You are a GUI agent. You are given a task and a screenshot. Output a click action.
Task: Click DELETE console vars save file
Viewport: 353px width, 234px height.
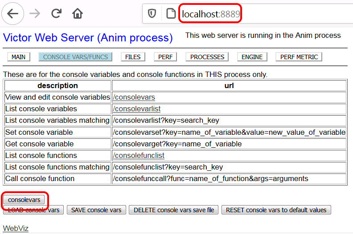(173, 210)
